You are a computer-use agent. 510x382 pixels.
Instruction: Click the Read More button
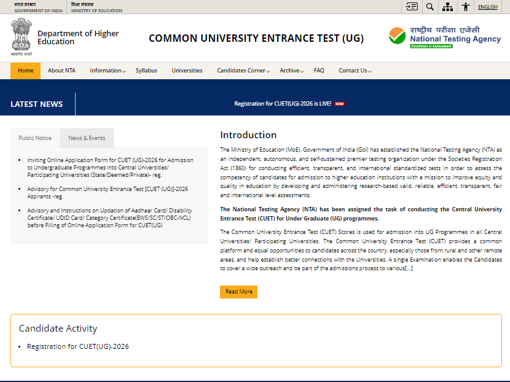[x=238, y=292]
